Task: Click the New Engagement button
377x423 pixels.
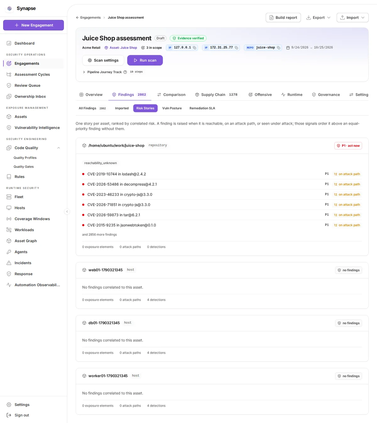Action: tap(34, 25)
